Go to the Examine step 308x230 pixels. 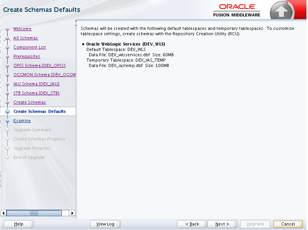point(22,121)
